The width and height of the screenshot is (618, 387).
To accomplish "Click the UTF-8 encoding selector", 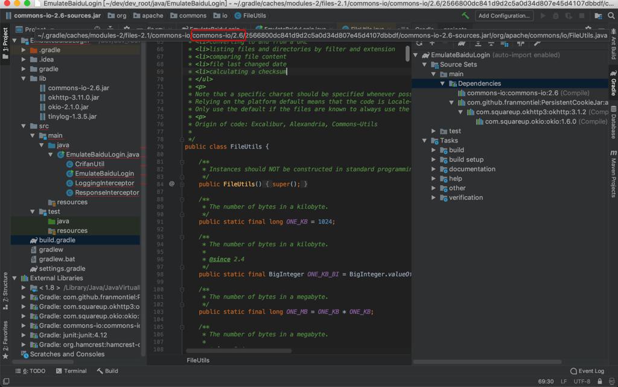I will (x=582, y=382).
